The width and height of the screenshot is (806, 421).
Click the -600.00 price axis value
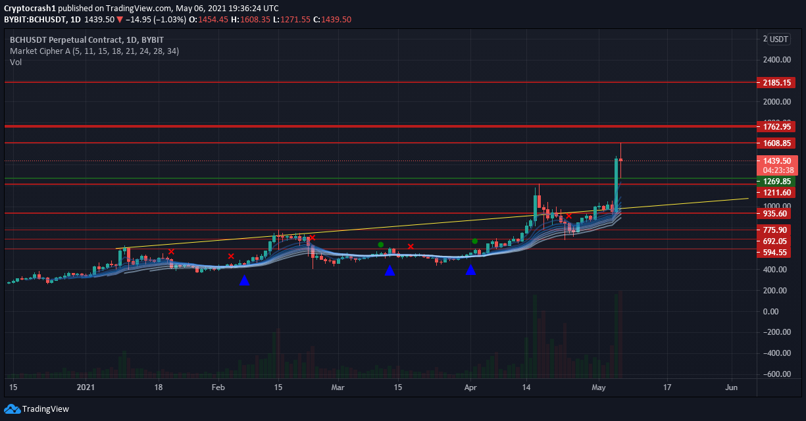[776, 374]
